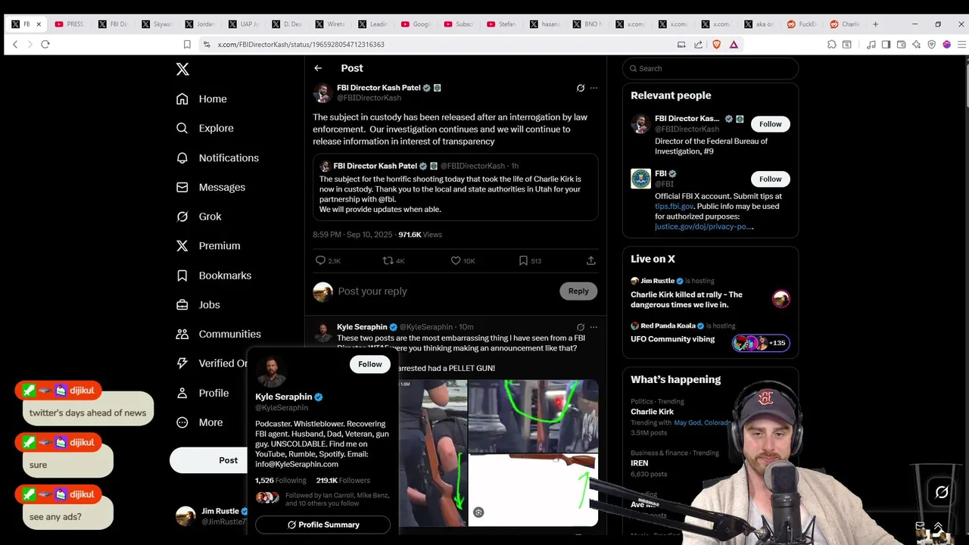Bookmark the post with 513 bookmarks
Screen dimensions: 969x545
click(530, 260)
